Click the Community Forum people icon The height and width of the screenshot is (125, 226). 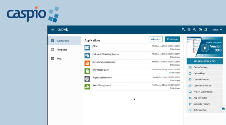[190, 86]
